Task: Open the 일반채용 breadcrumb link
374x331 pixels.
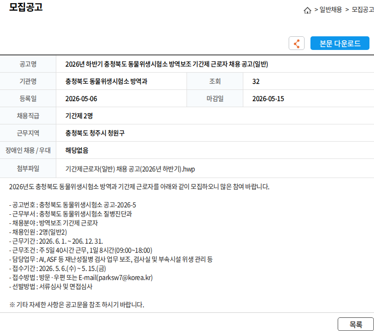Action: pos(330,10)
